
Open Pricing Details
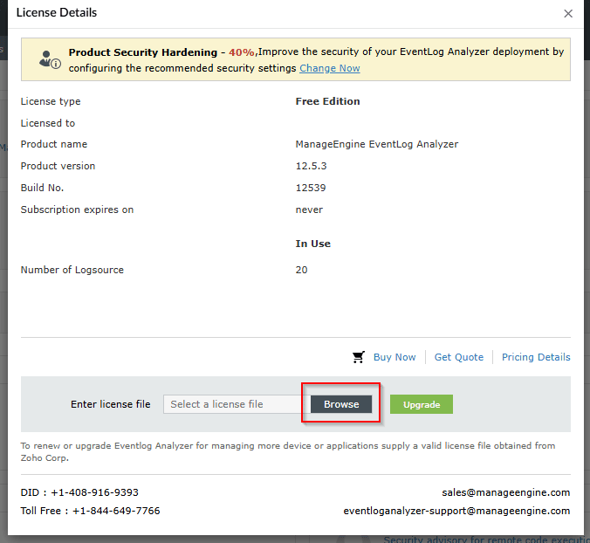(536, 357)
